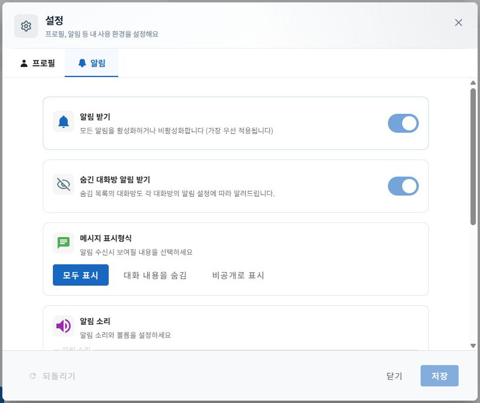
Task: Click the crossed-eye icon for 숨긴 대화방
Action: click(x=64, y=184)
